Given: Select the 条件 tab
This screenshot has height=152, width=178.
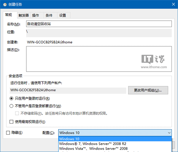Looking at the screenshot, I should click(49, 15).
